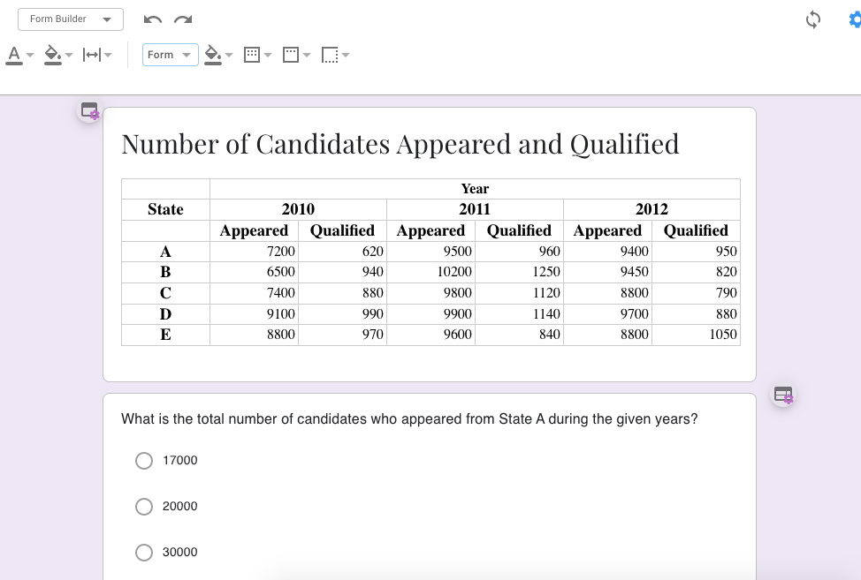Click the fill bucket icon after Form dropdown
The image size is (861, 580).
pyautogui.click(x=213, y=55)
